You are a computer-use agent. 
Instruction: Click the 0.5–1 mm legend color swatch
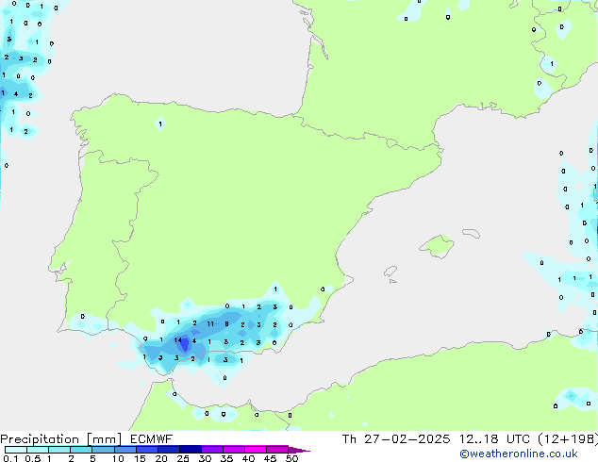(38, 450)
